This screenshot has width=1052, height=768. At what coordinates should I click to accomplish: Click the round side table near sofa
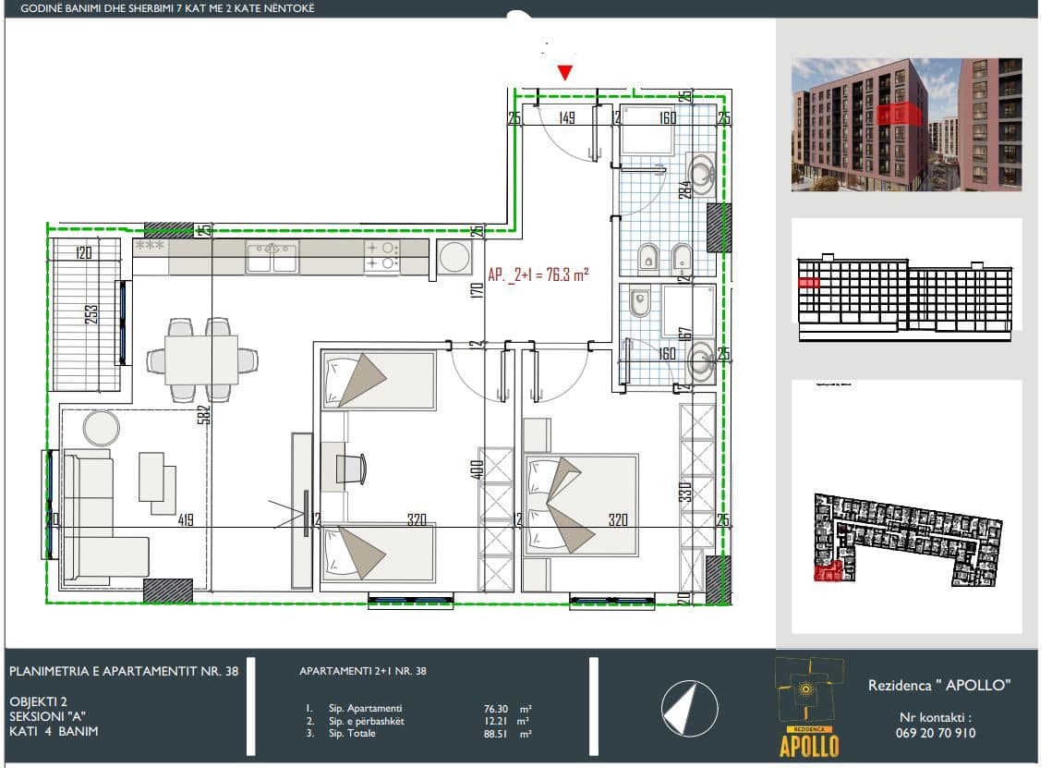point(102,427)
